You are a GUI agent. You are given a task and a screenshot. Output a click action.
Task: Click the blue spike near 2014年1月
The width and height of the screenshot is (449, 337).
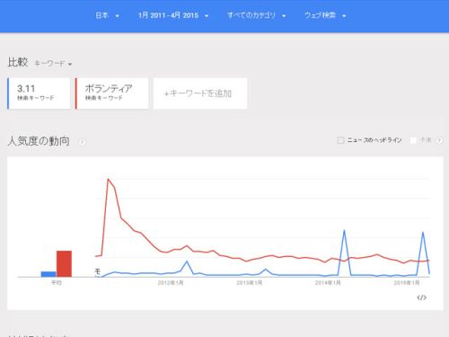[344, 231]
